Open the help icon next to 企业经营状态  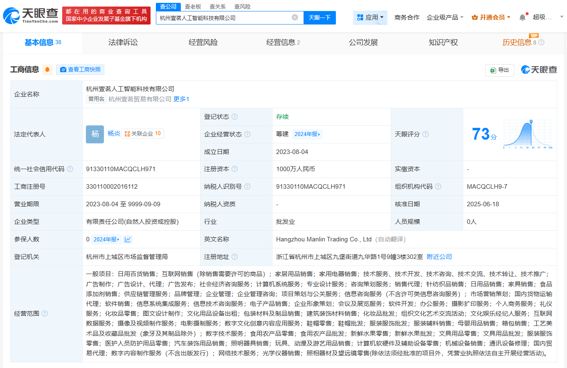(x=247, y=134)
